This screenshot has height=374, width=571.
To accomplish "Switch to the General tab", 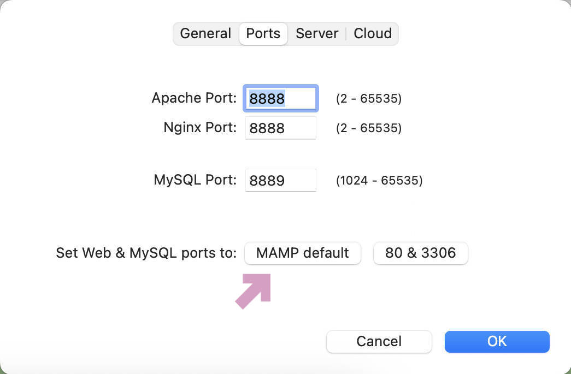I will pyautogui.click(x=205, y=33).
